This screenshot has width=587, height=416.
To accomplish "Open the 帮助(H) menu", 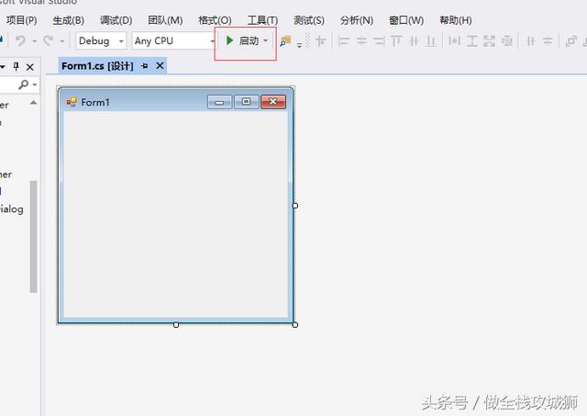I will 456,20.
